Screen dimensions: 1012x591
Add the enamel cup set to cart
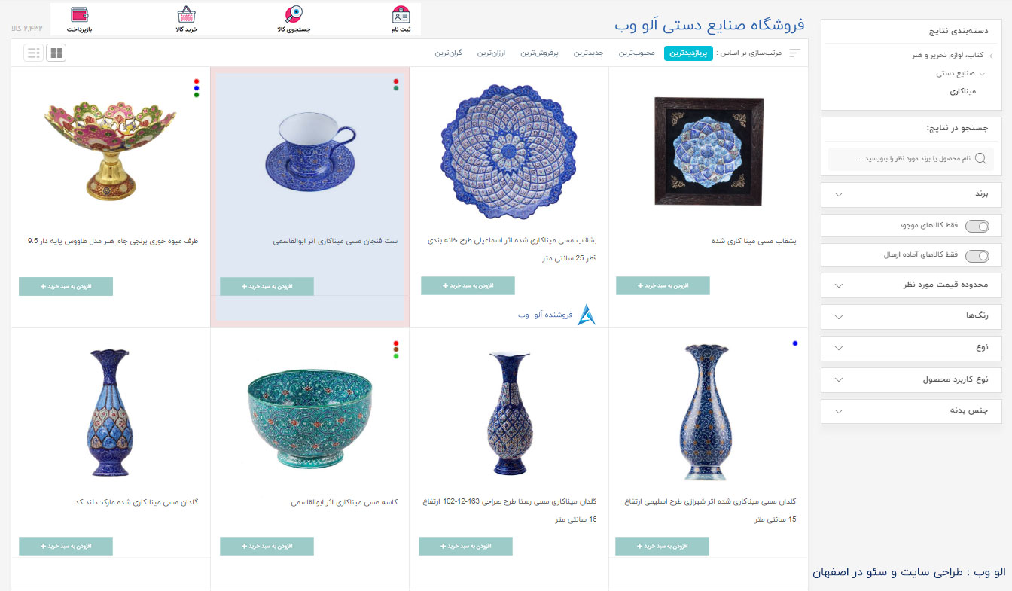coord(267,286)
